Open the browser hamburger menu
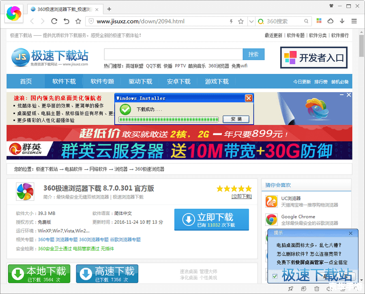 (354, 21)
